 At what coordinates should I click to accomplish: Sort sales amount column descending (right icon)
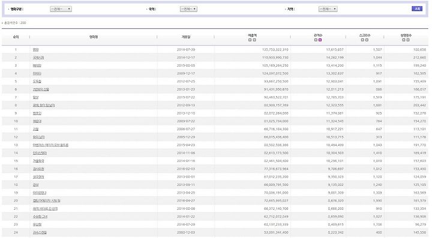pos(254,40)
